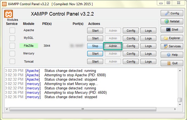Open the Tomcat Config menu

pyautogui.click(x=131, y=62)
